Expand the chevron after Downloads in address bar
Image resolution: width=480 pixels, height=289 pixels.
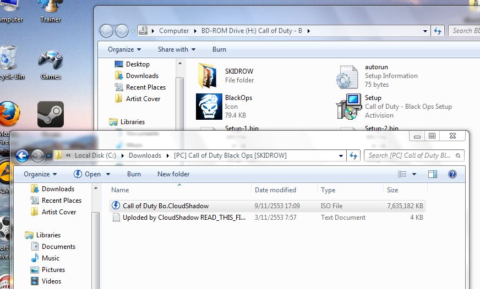[167, 155]
